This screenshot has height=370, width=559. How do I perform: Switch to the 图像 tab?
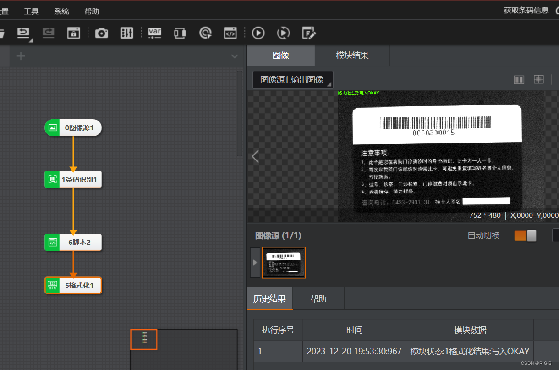pyautogui.click(x=281, y=55)
